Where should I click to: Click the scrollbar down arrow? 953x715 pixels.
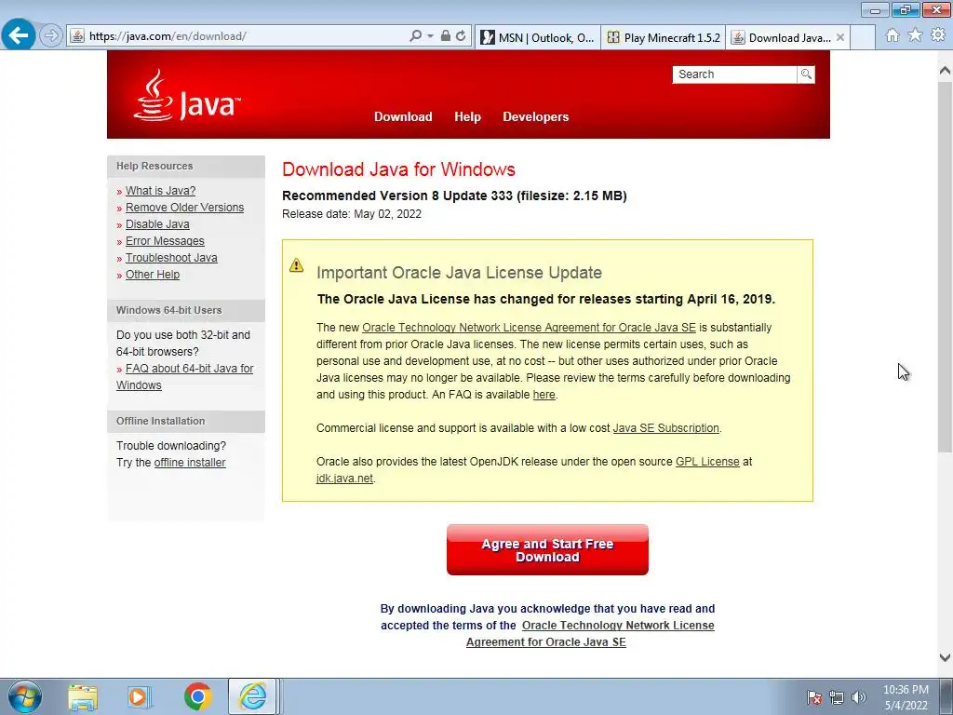[x=945, y=657]
